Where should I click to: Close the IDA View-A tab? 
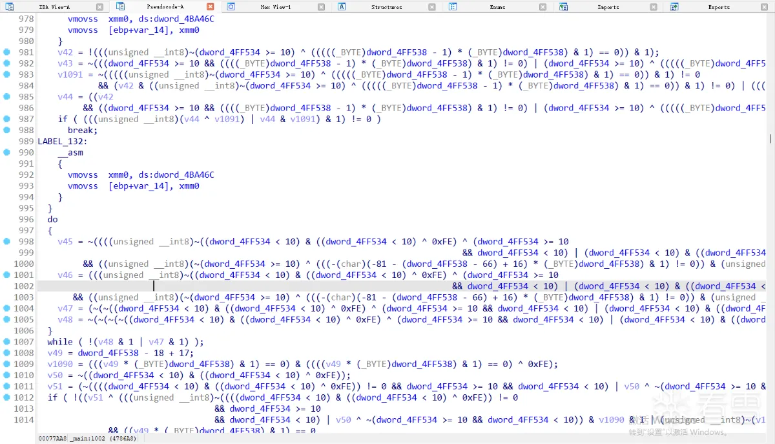pos(99,7)
